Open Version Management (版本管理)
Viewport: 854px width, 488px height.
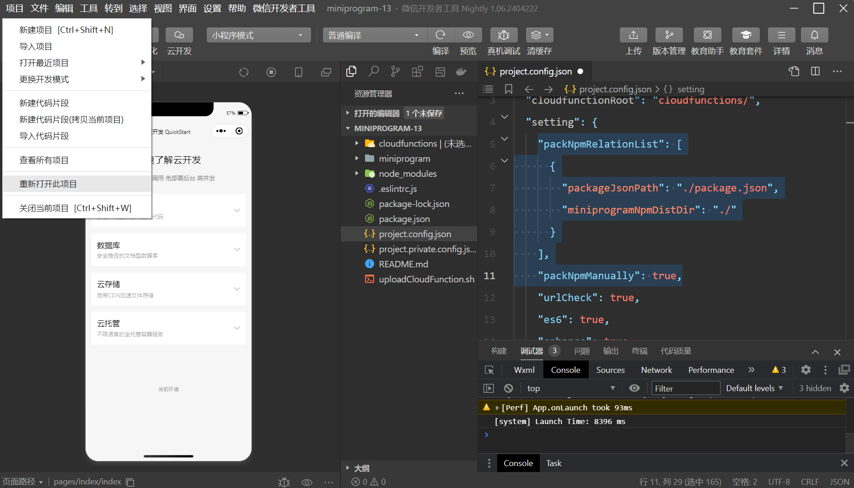point(669,35)
